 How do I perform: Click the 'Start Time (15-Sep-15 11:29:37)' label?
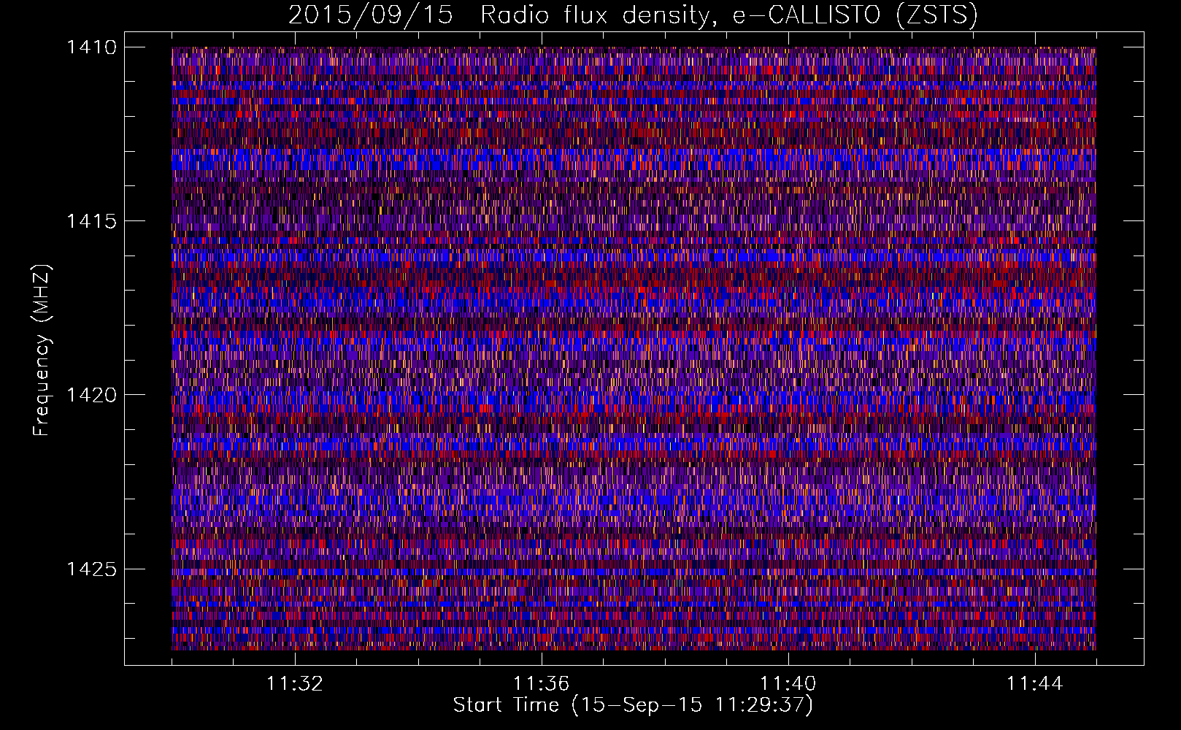point(633,705)
